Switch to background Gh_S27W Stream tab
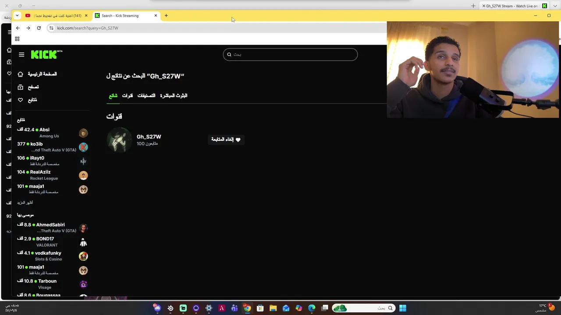Image resolution: width=561 pixels, height=315 pixels. (x=515, y=6)
